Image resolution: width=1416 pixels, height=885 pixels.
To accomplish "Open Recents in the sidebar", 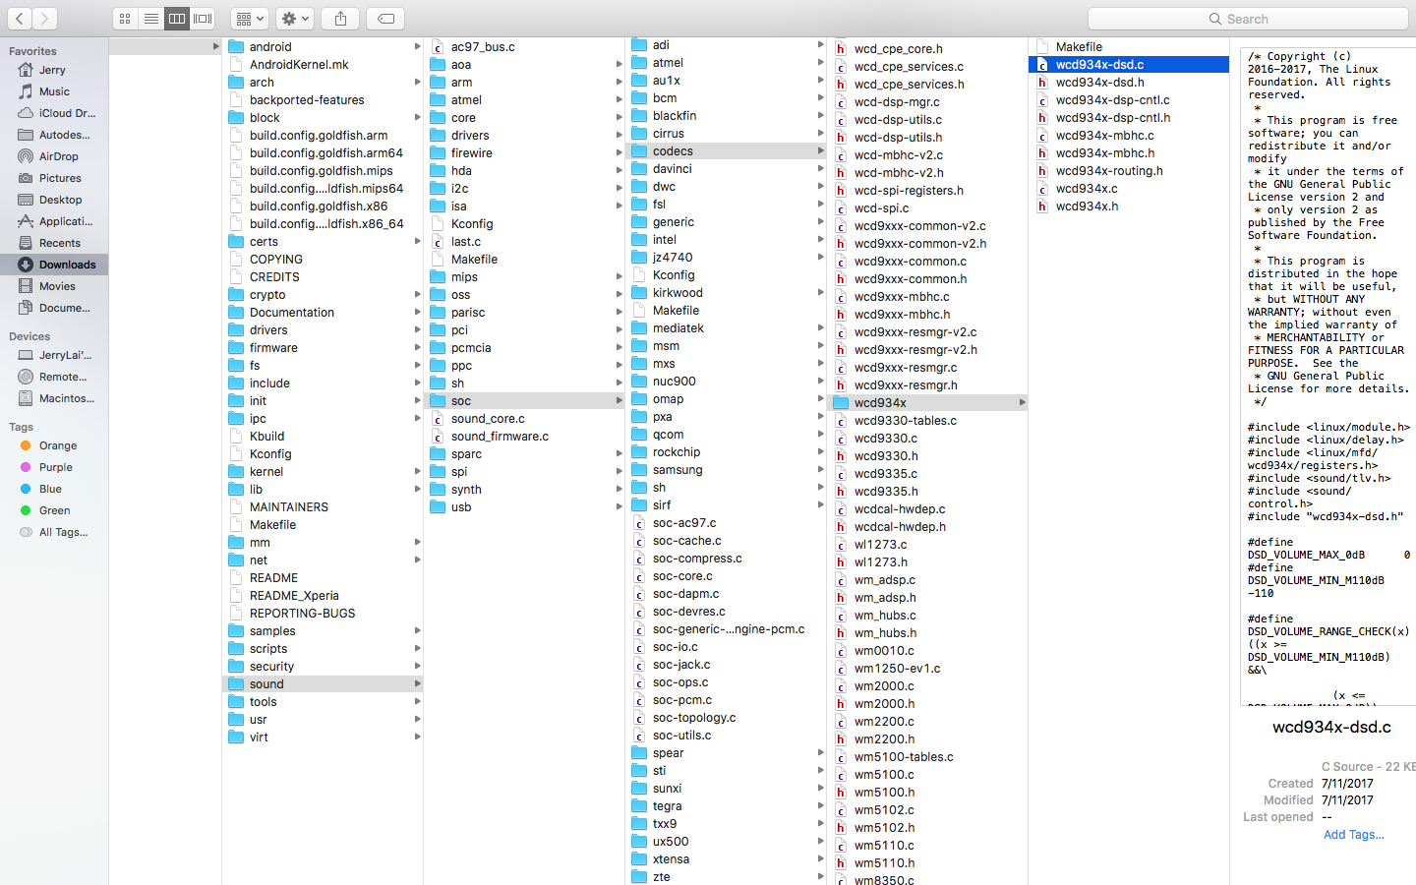I will 54,243.
